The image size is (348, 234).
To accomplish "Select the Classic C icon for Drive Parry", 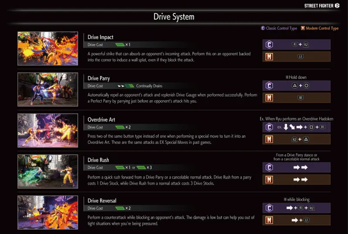I will pos(269,86).
